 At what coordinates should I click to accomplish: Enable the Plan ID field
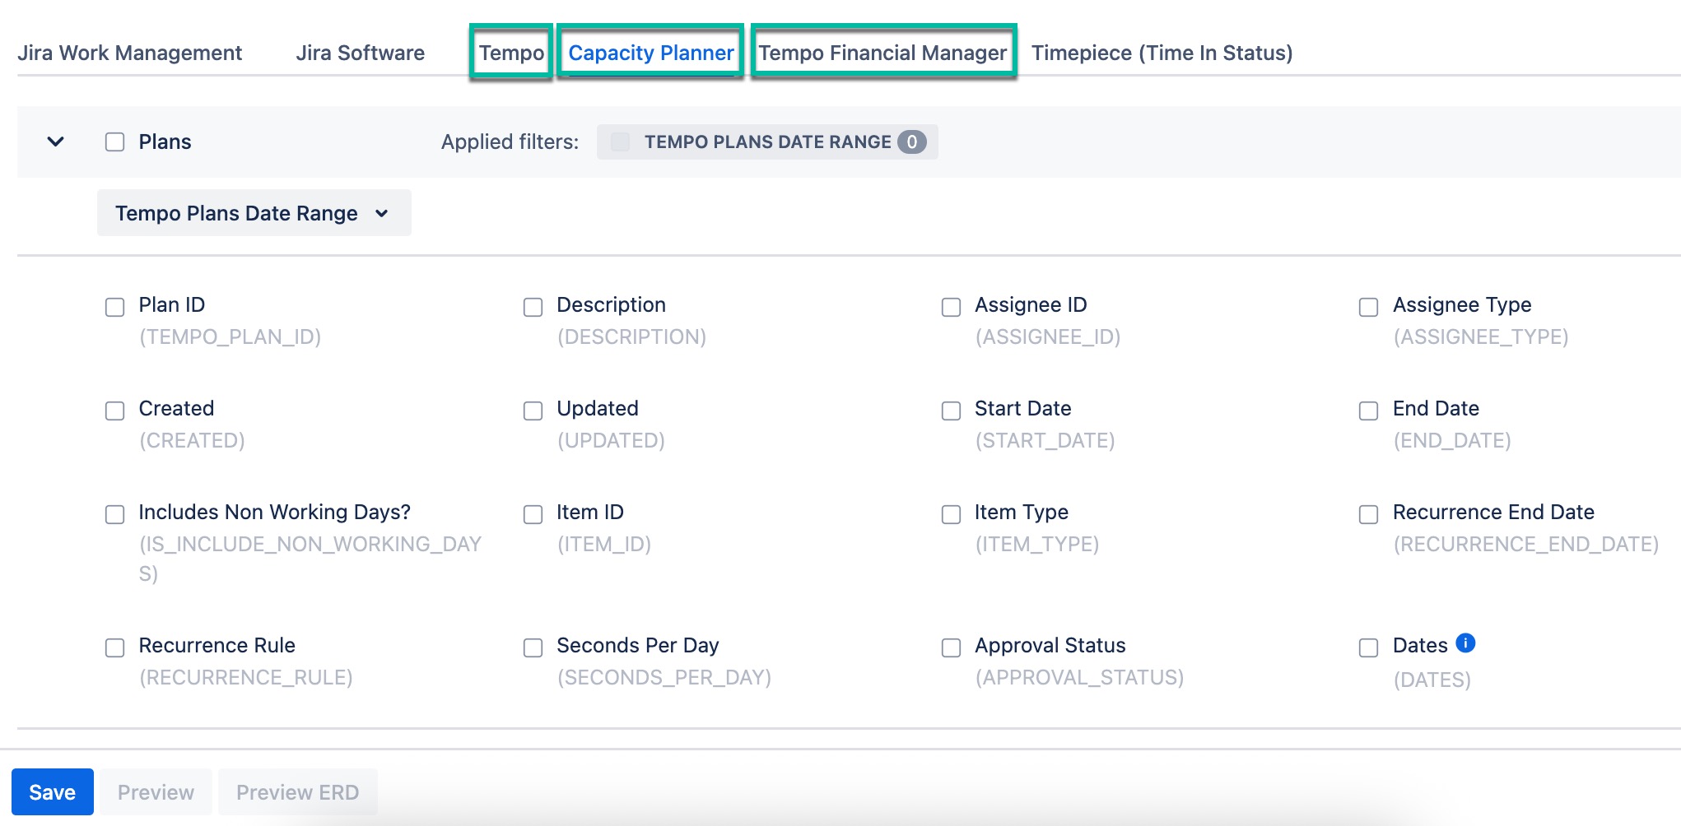[x=114, y=307]
